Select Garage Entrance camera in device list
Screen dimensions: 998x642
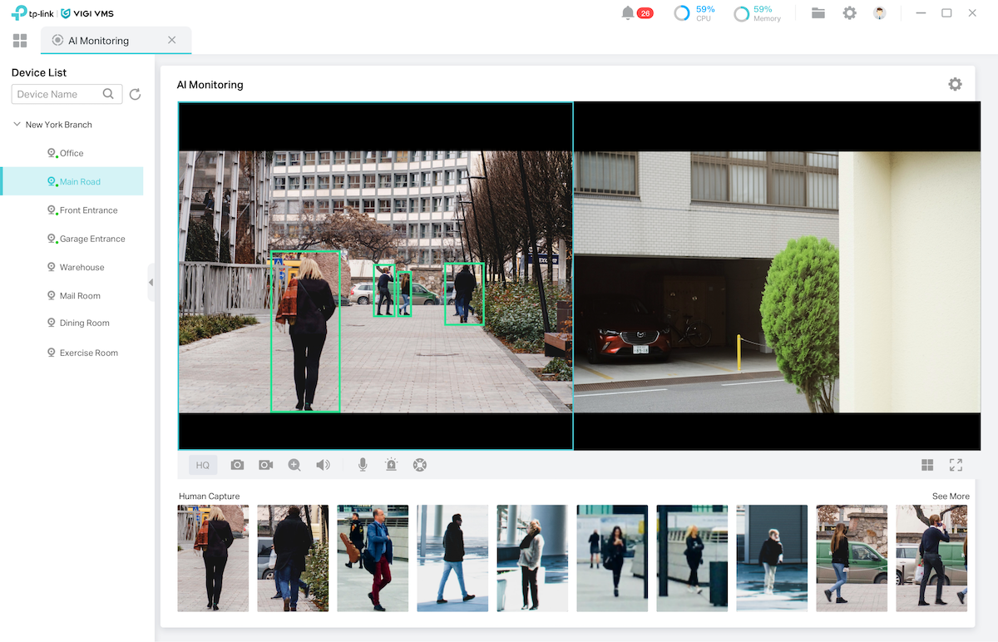pos(91,239)
